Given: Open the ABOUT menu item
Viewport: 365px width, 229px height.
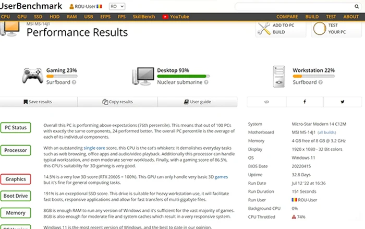Looking at the screenshot, I should coord(351,17).
